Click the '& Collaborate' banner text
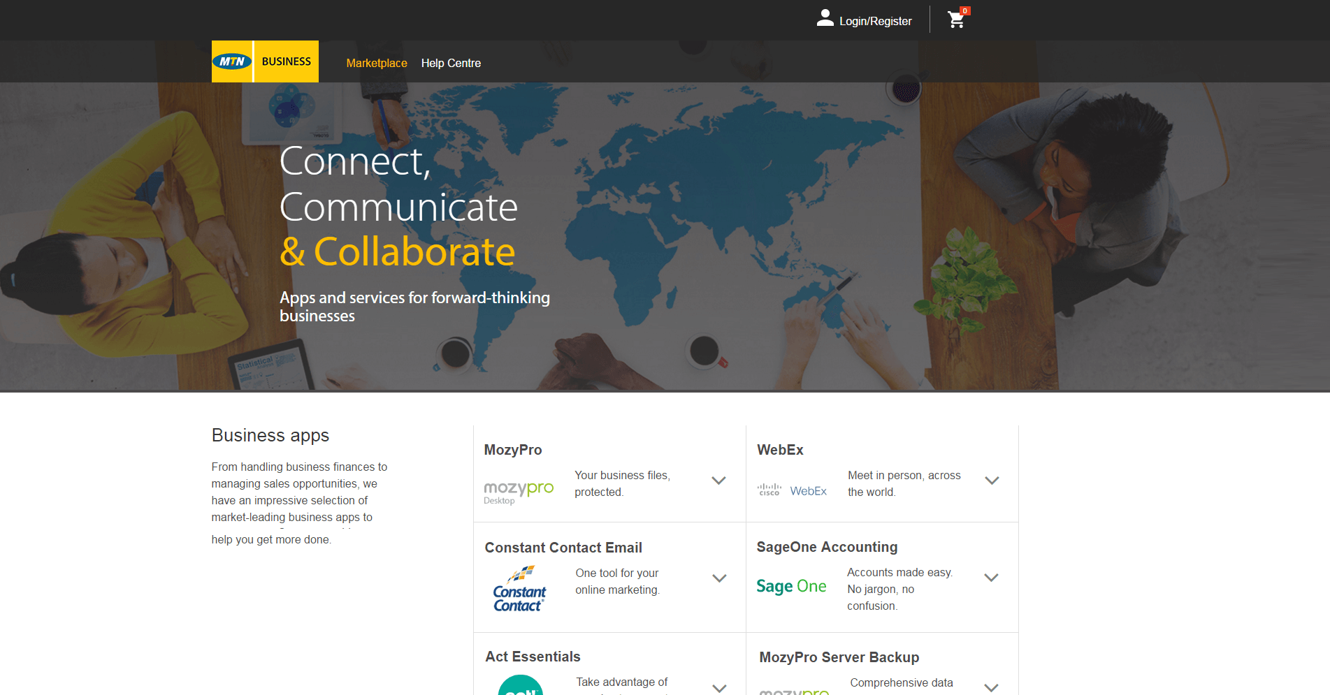 tap(398, 251)
